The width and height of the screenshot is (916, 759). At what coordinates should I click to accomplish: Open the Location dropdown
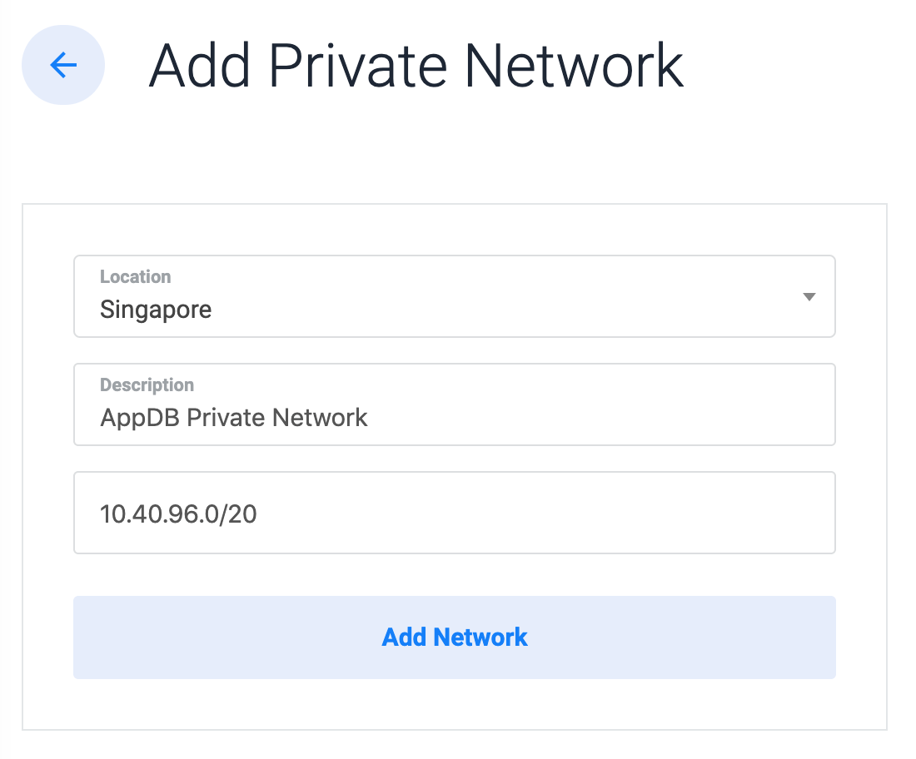pyautogui.click(x=454, y=296)
